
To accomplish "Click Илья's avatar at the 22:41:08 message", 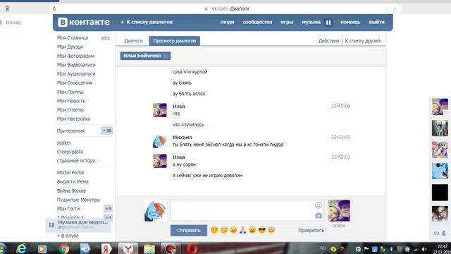I will click(x=160, y=110).
